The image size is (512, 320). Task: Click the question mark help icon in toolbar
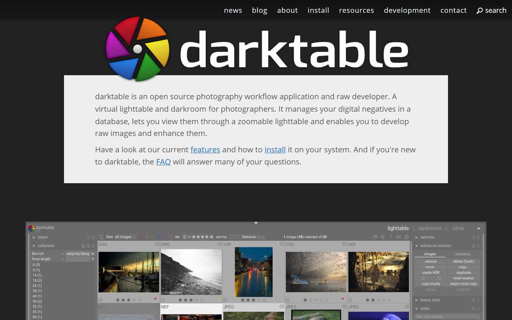click(x=391, y=237)
